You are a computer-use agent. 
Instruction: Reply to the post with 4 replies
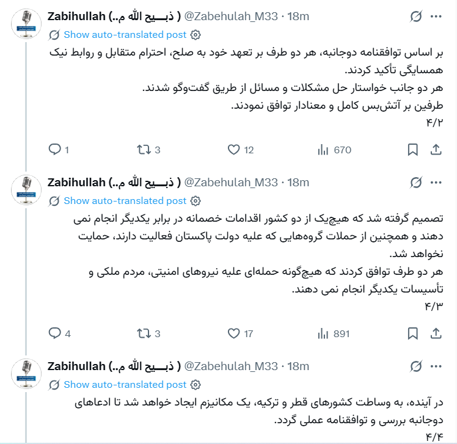(55, 333)
